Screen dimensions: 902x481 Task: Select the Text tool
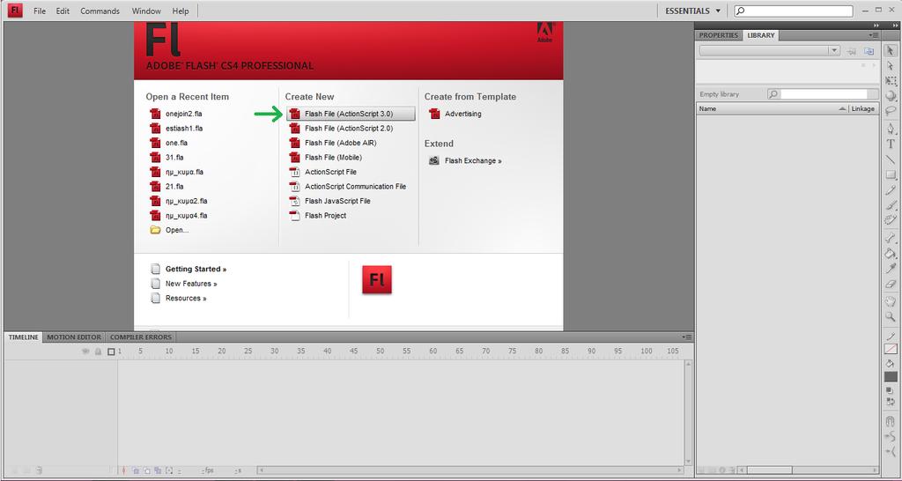coord(891,144)
